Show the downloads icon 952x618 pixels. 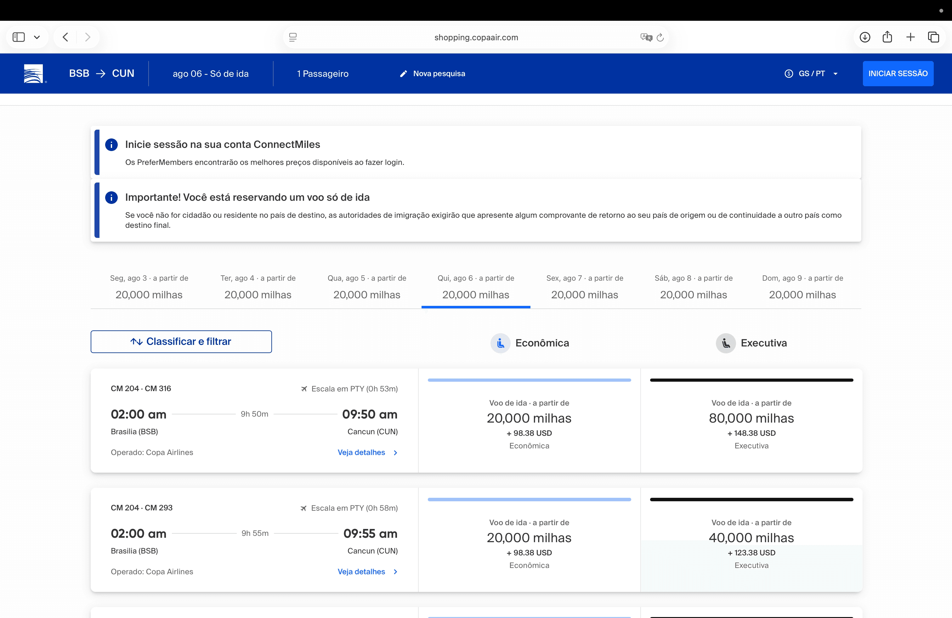coord(865,37)
